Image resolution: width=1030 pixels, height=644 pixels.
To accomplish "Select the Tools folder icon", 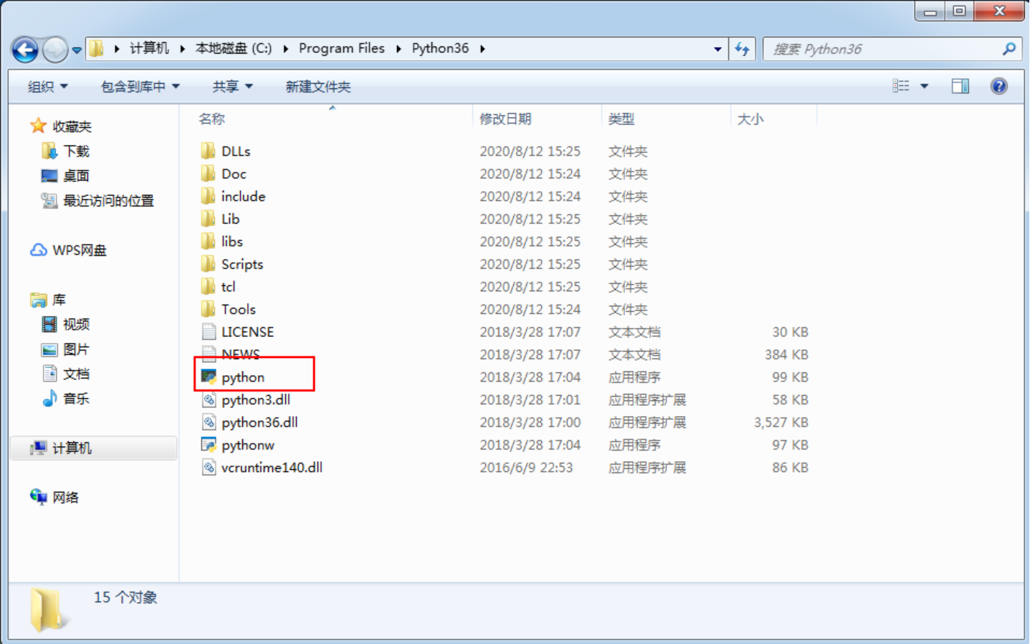I will (x=208, y=309).
